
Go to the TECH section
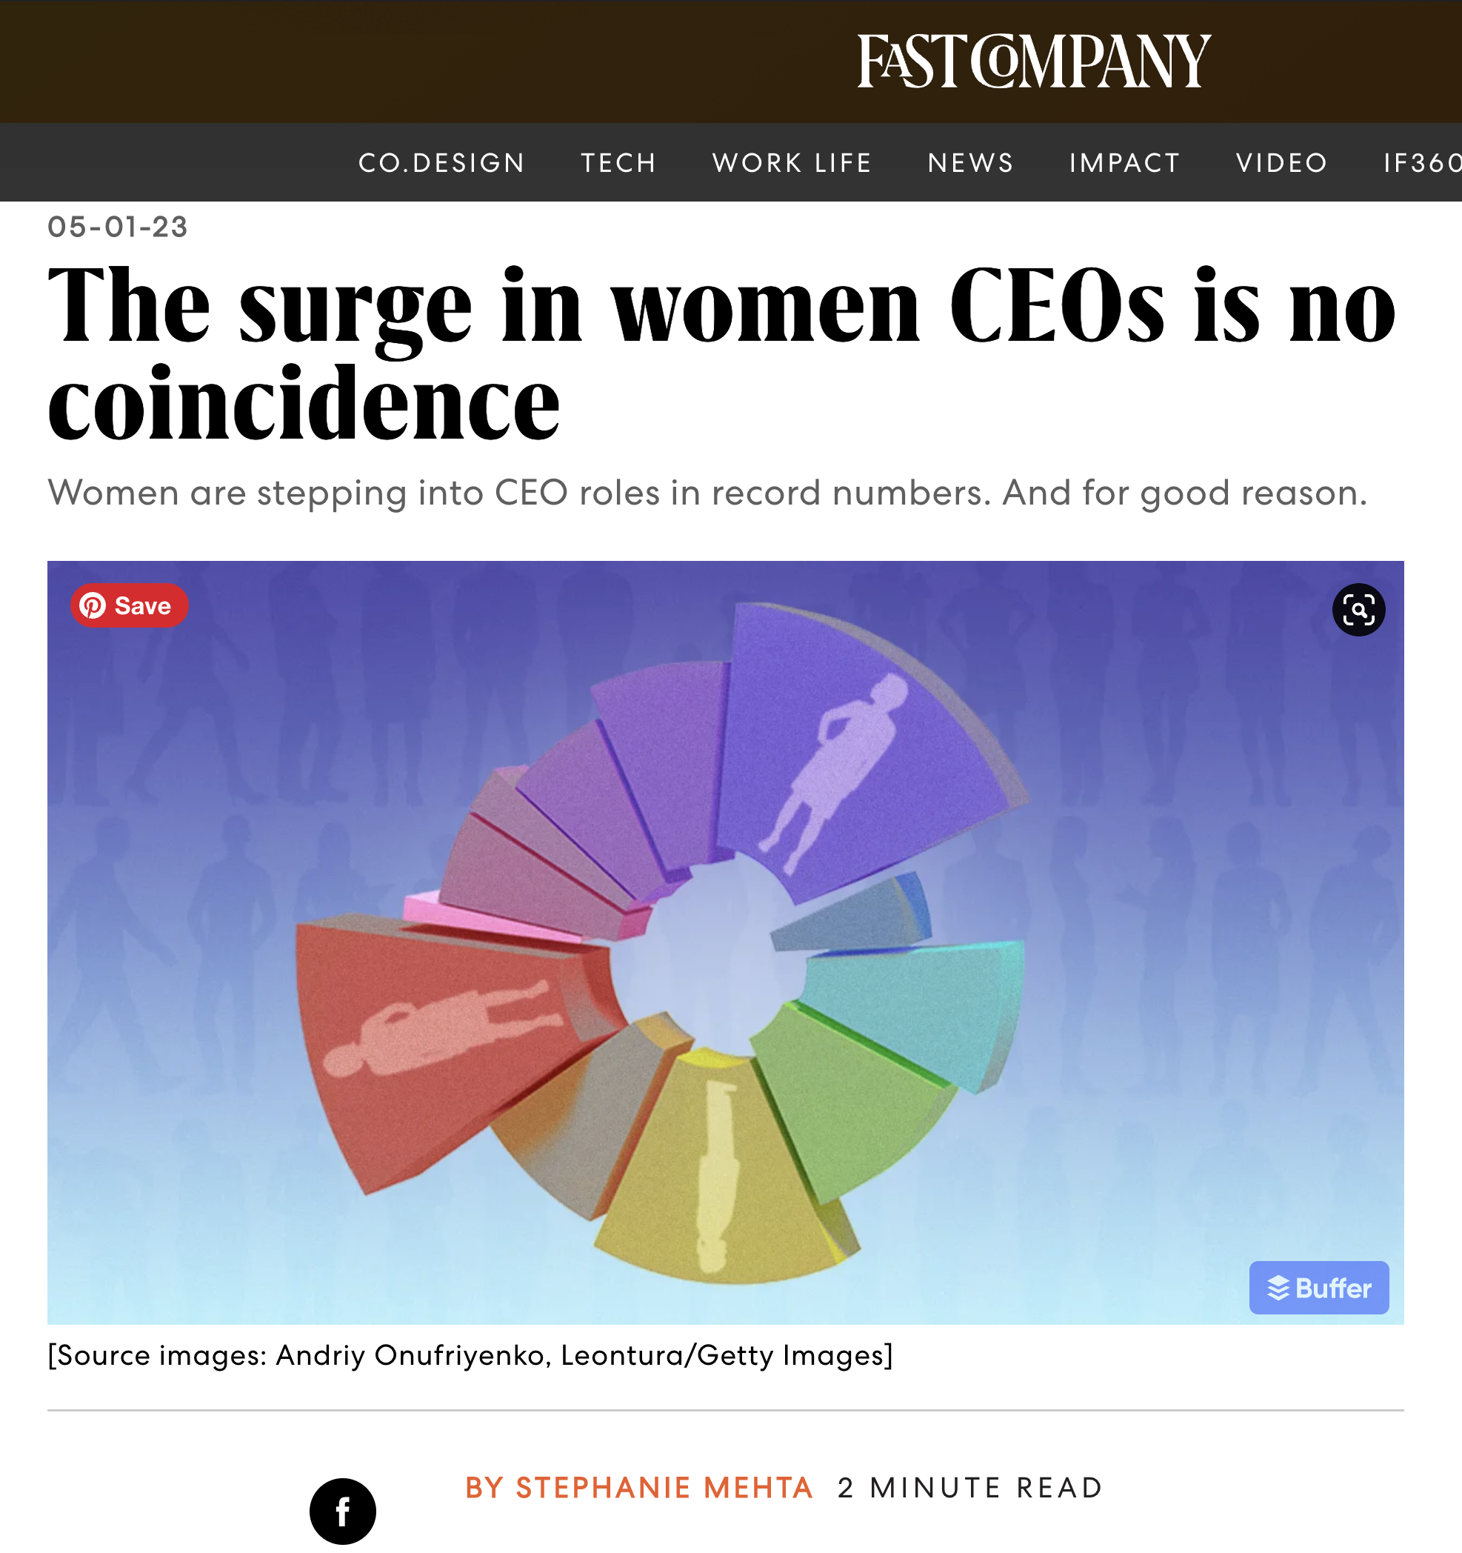618,162
